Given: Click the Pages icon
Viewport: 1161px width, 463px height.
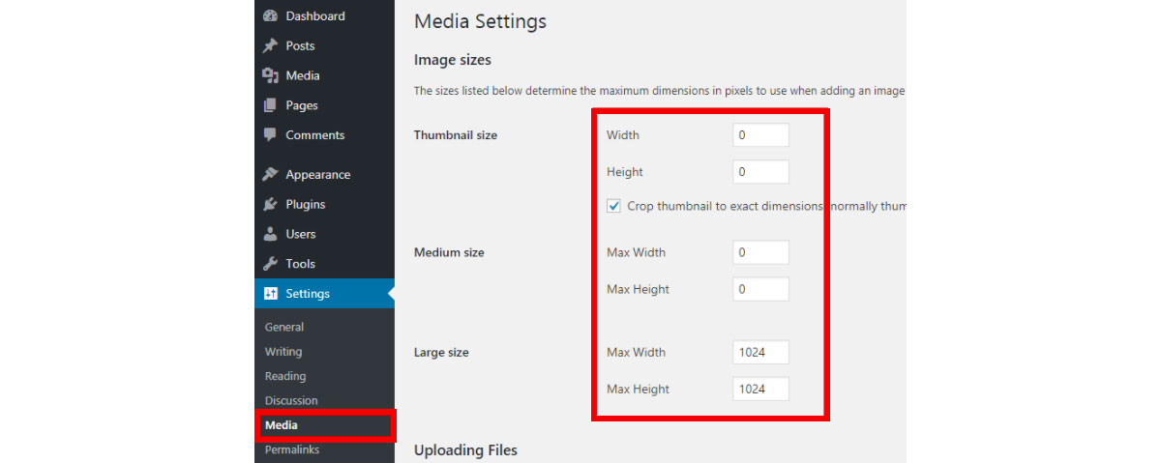Looking at the screenshot, I should coord(270,105).
